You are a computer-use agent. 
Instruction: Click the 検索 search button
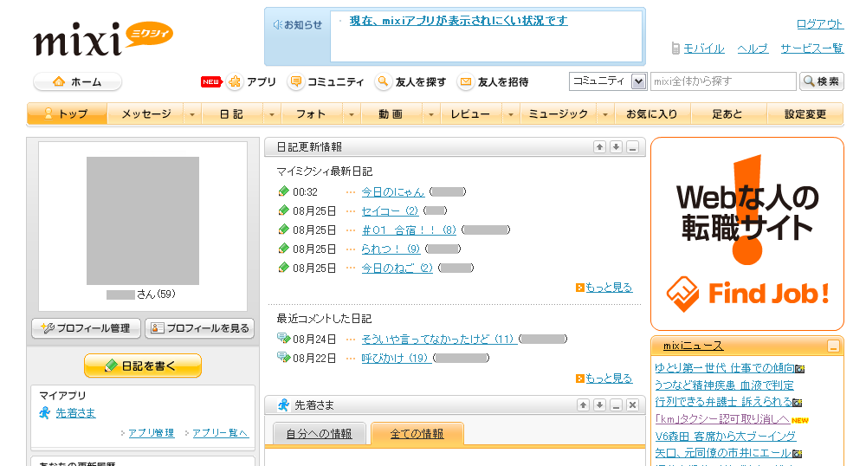click(x=821, y=81)
